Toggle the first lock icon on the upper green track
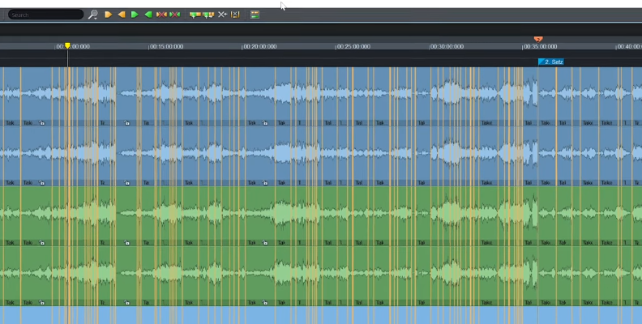 42,242
